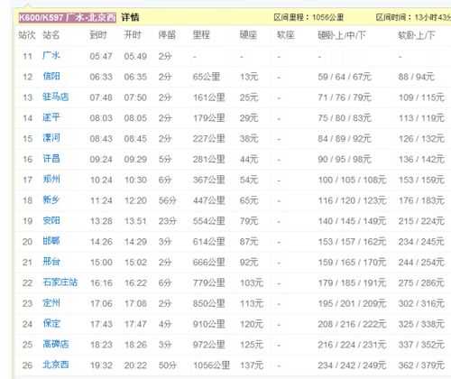This screenshot has height=379, width=451.
Task: Click the 16:22 departure time for 石家庄站
Action: pos(135,282)
